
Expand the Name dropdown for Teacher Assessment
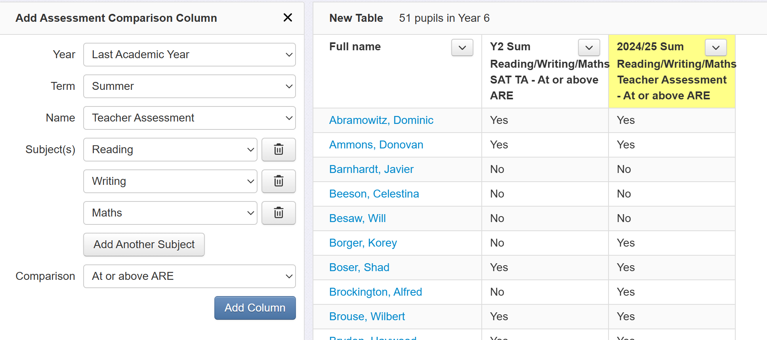189,118
